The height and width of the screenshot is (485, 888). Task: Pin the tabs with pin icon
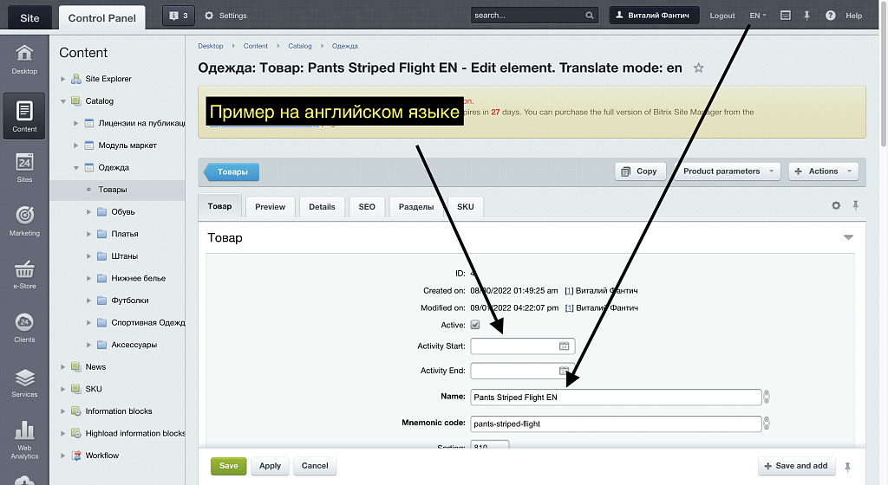tap(856, 205)
